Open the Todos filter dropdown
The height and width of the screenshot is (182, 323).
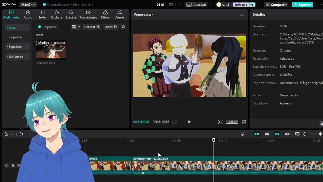111,27
